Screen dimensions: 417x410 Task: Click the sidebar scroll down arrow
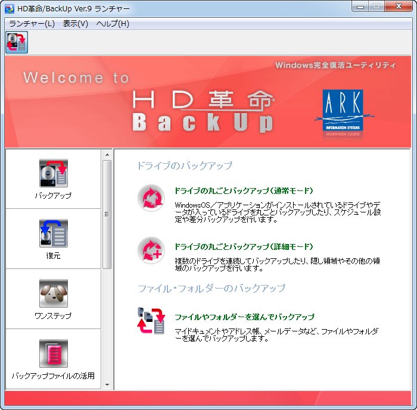pos(107,384)
